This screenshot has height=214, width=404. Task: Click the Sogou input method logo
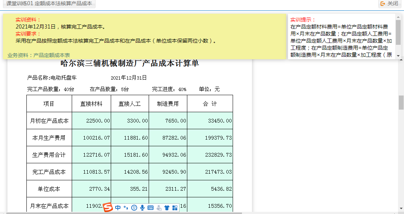108,207
